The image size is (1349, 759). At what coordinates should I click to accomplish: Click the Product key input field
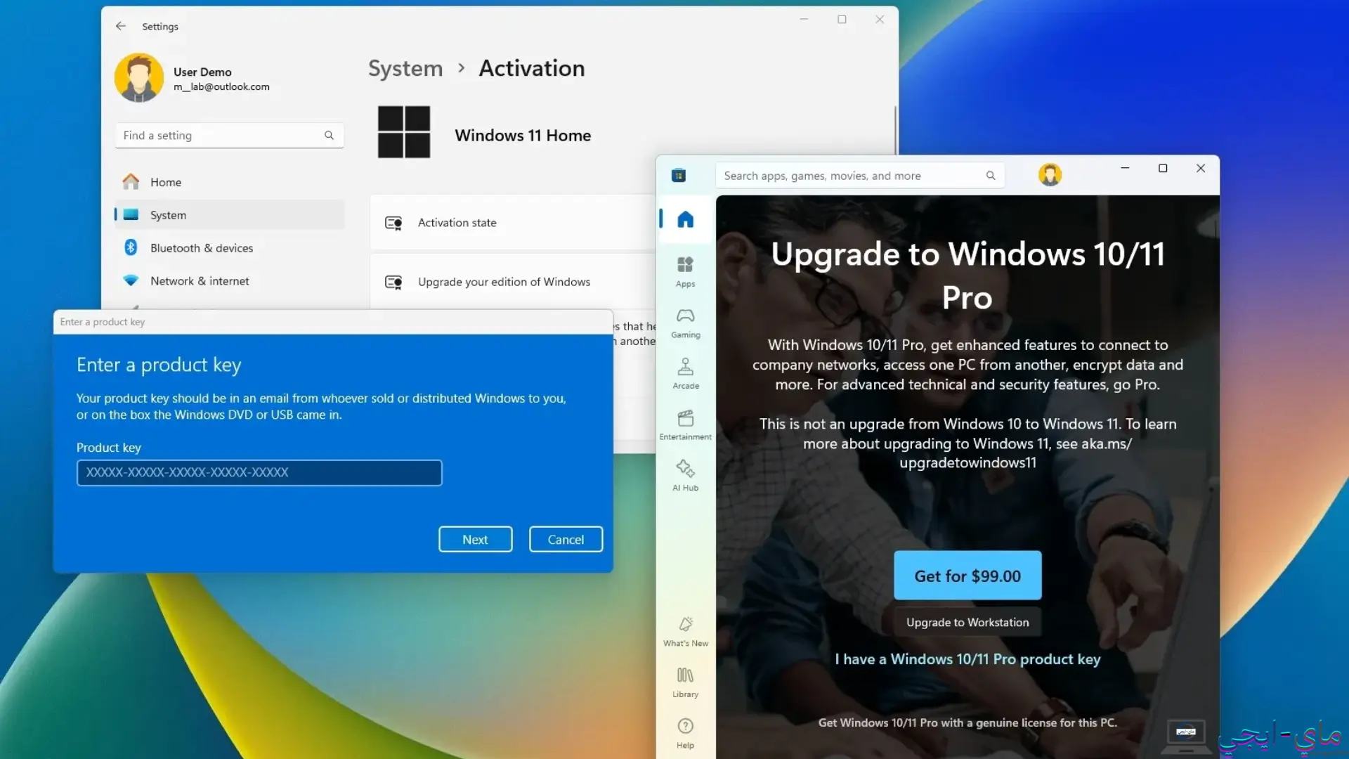(x=259, y=472)
